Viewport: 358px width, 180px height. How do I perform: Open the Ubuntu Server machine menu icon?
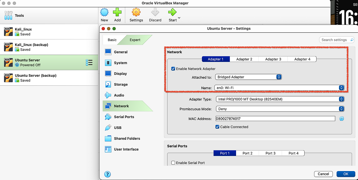(89, 62)
